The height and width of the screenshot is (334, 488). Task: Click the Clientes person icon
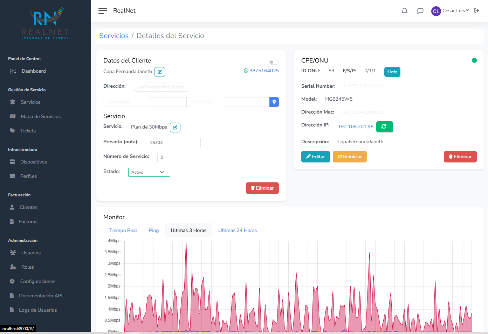(x=12, y=207)
